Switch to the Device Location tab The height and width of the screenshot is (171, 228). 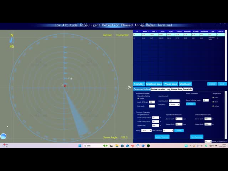coord(158,89)
